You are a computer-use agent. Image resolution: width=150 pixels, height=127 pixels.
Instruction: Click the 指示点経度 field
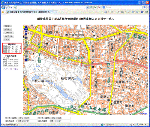click(x=27, y=121)
